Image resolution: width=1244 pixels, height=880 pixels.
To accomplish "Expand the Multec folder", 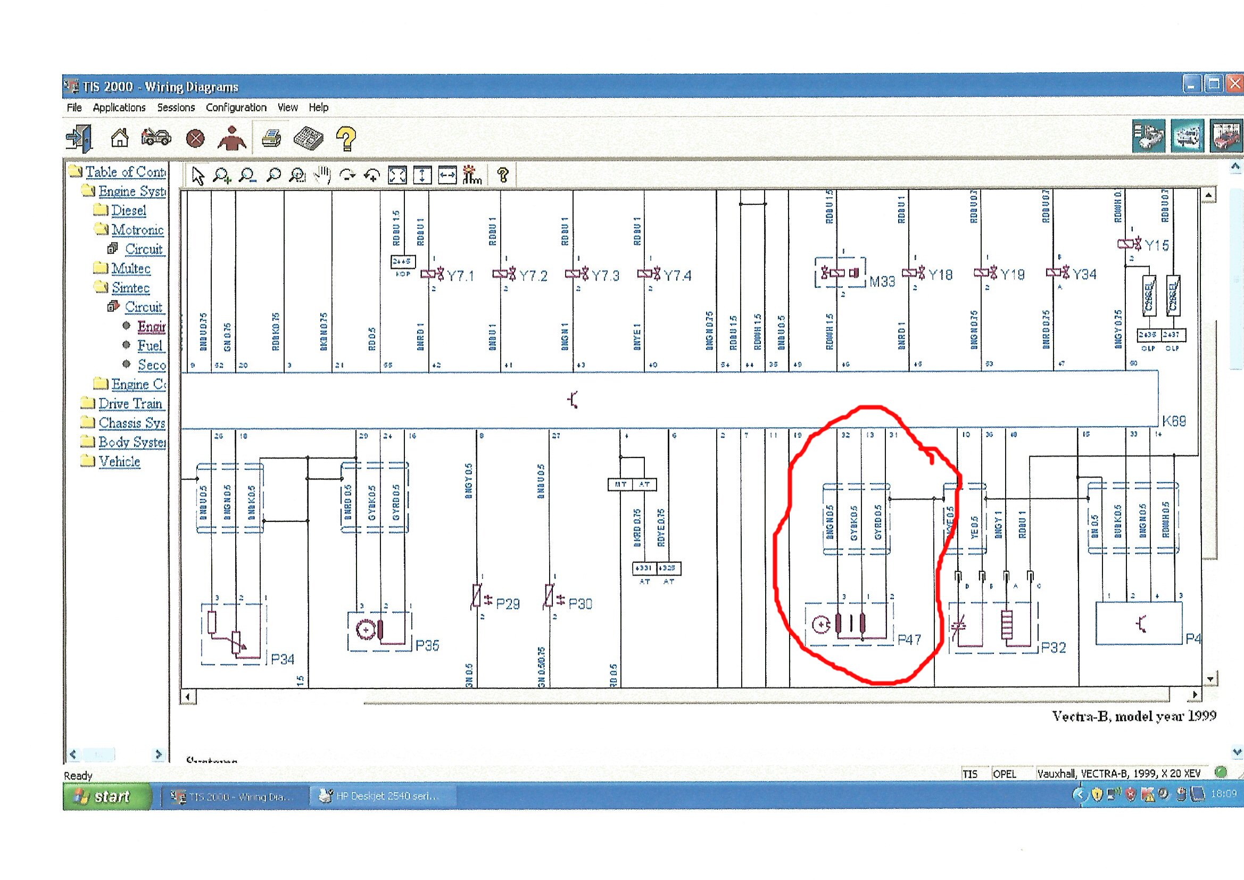I will tap(130, 268).
